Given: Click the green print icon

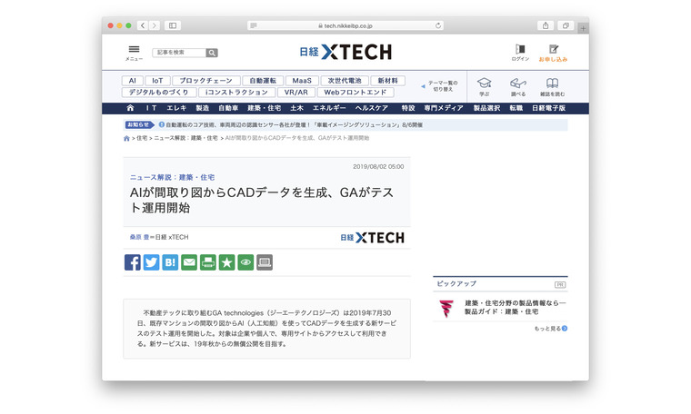Looking at the screenshot, I should pyautogui.click(x=207, y=262).
